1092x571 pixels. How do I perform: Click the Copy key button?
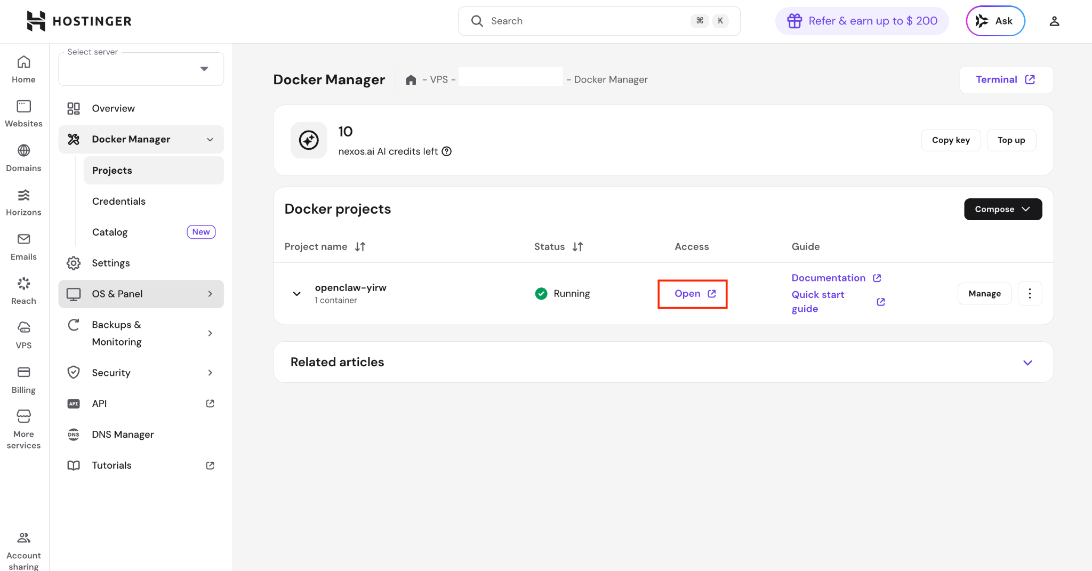click(951, 140)
